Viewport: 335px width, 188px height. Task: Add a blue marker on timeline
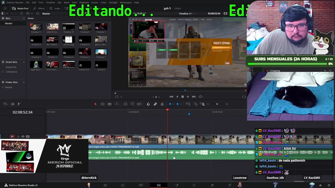177,104
